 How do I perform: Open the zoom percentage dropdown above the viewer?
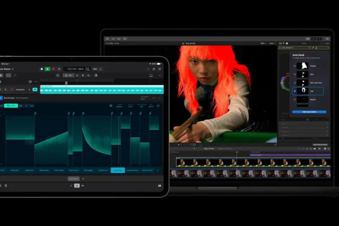pos(263,44)
